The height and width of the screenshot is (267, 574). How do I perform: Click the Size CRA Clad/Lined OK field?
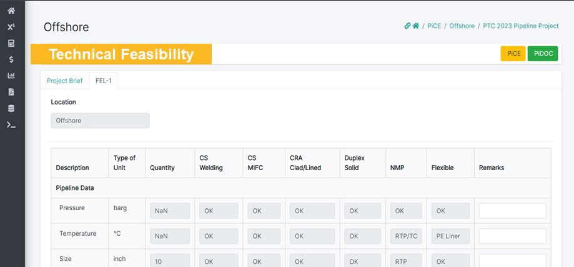312,261
